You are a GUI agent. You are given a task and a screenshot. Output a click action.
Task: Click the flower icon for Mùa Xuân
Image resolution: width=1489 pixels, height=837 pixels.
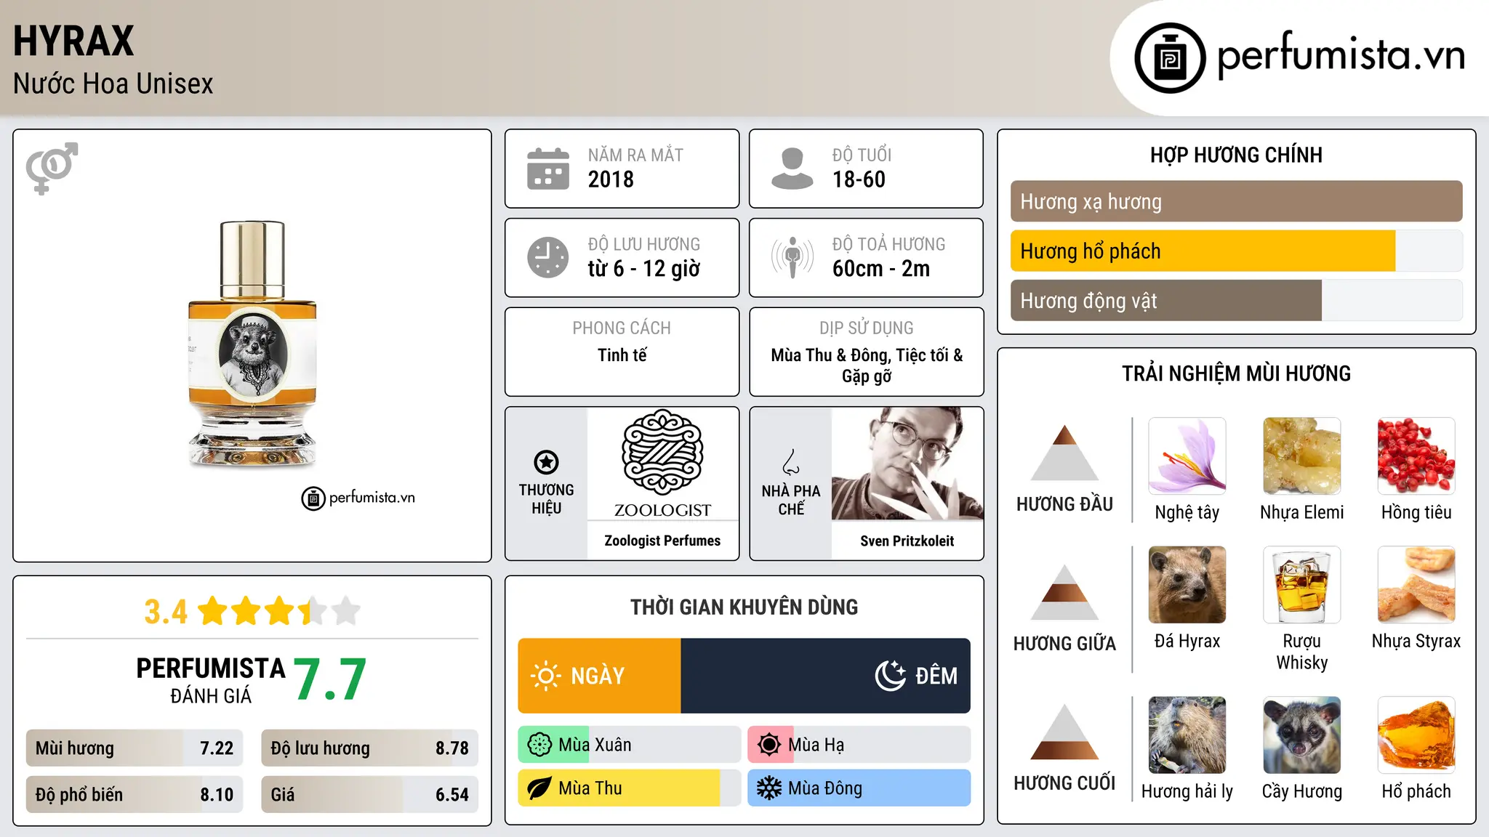[539, 745]
